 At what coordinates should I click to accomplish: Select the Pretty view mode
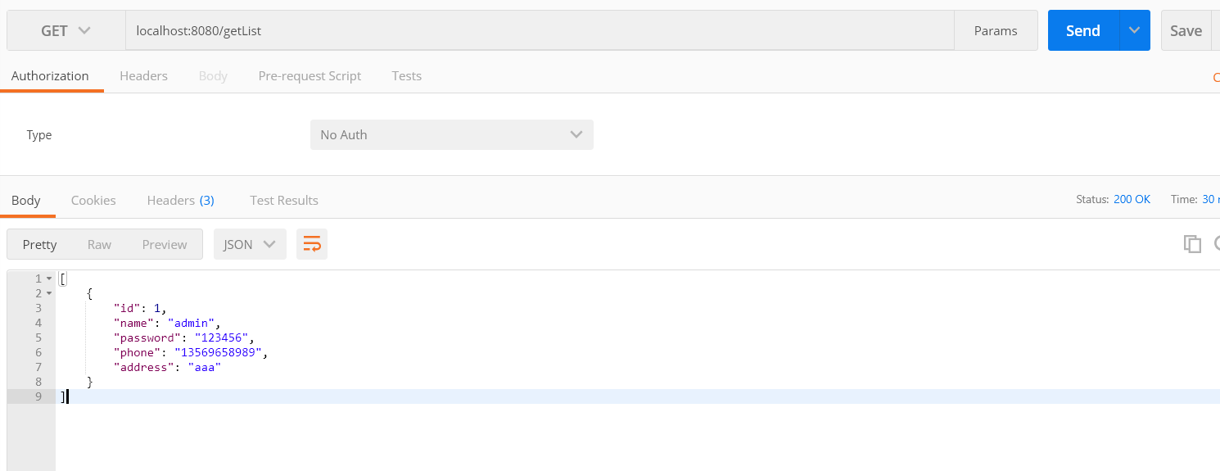(x=40, y=244)
